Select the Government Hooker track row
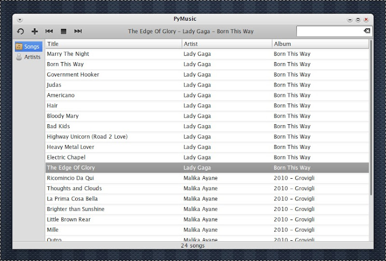This screenshot has height=261, width=386. tap(73, 75)
